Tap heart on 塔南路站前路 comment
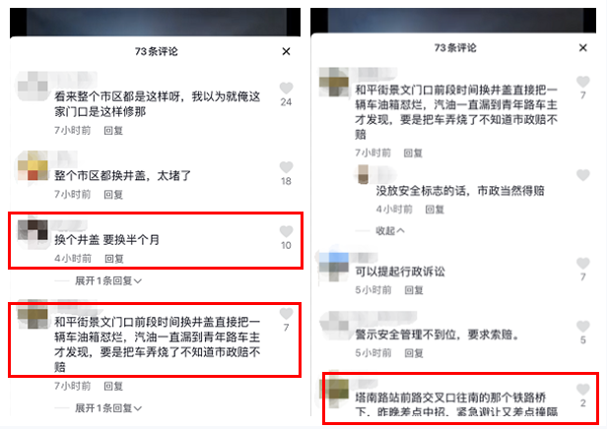 click(583, 390)
